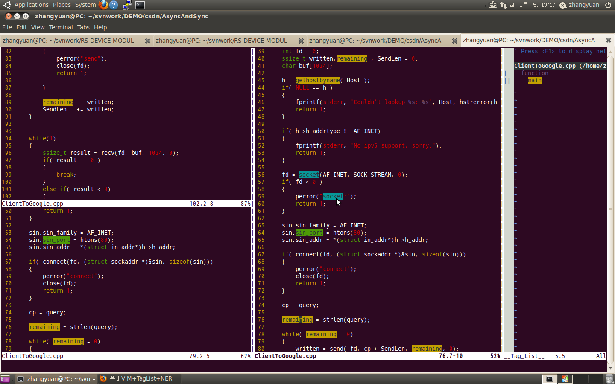
Task: Click the highlighted gethostbyname on line 43
Action: click(x=318, y=81)
